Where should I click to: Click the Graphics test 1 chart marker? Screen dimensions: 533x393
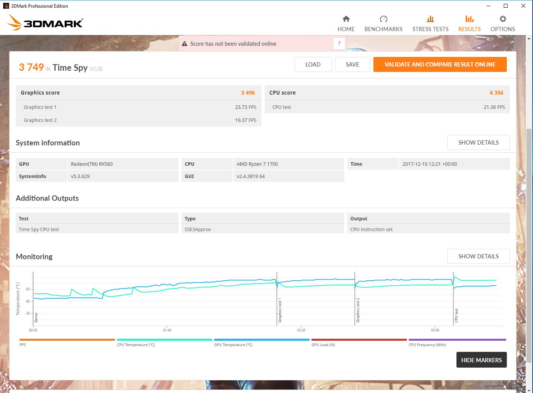[x=280, y=310]
